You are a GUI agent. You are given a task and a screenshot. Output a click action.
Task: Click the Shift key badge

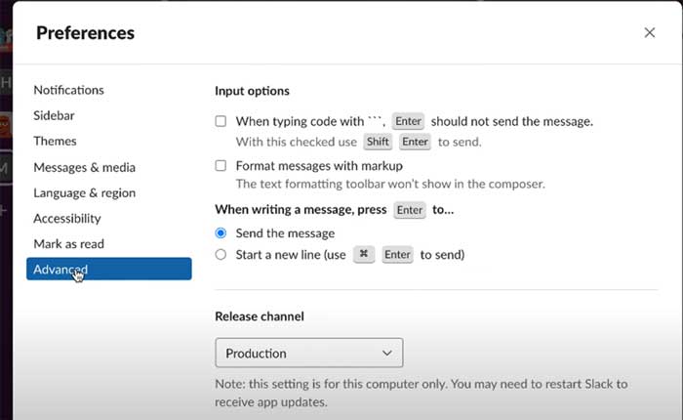pyautogui.click(x=378, y=142)
